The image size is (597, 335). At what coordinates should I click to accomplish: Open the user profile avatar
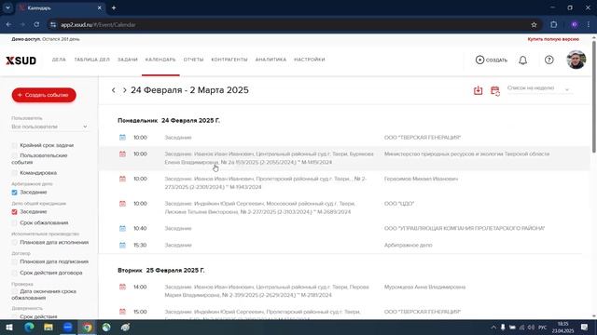click(576, 60)
